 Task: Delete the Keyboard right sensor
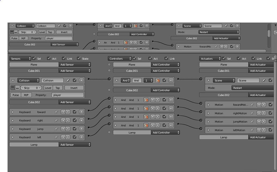pyautogui.click(x=81, y=120)
